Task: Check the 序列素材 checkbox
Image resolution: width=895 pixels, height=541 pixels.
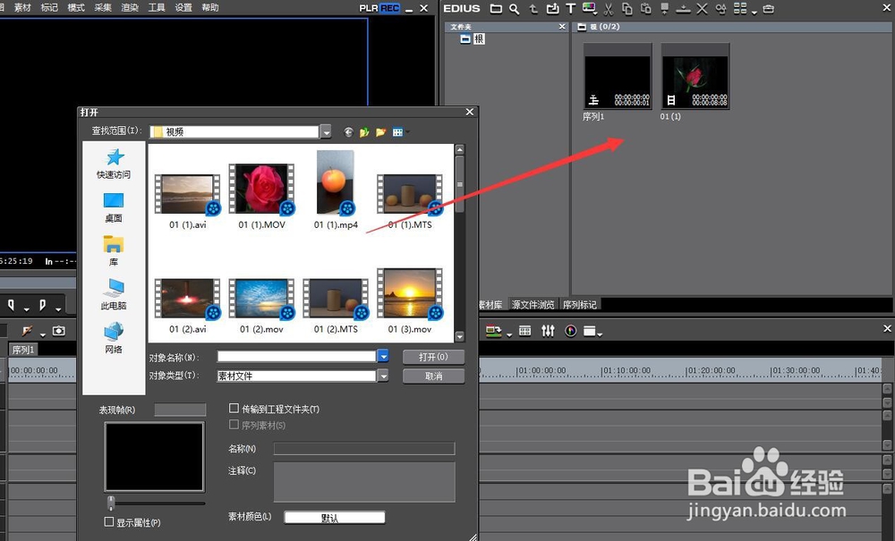Action: click(234, 424)
